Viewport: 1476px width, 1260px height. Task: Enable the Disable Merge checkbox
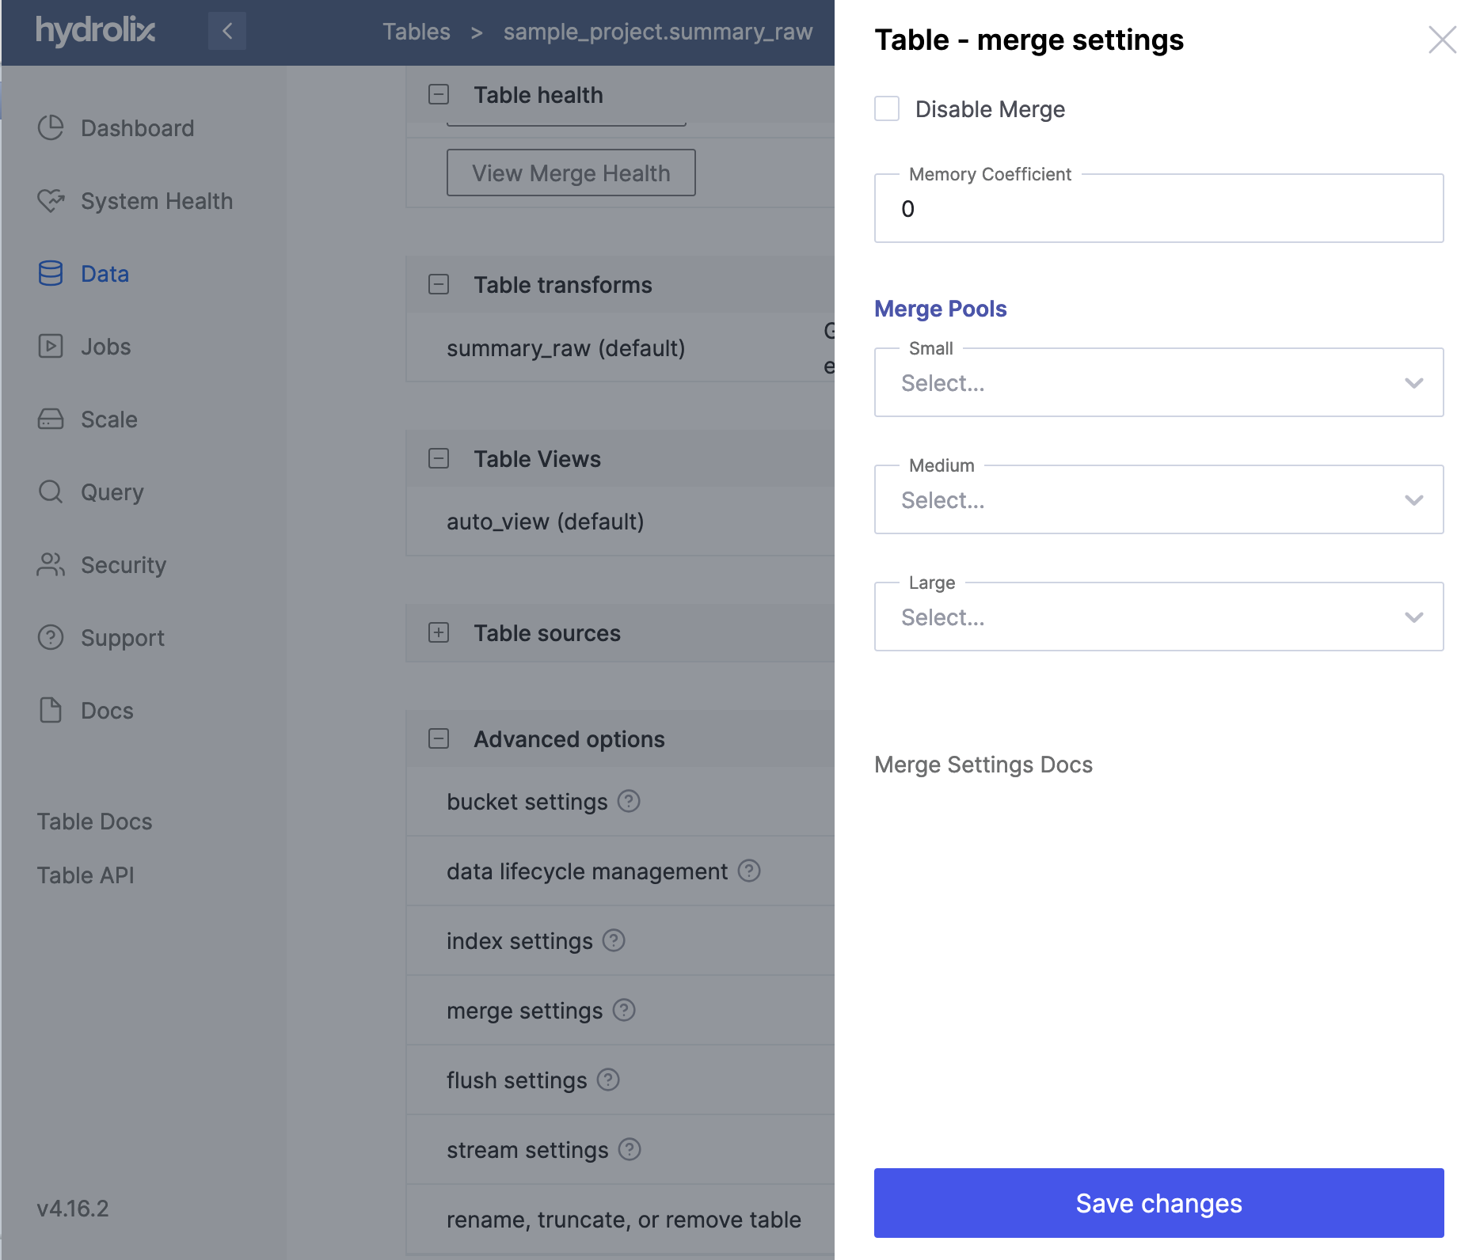[x=887, y=108]
